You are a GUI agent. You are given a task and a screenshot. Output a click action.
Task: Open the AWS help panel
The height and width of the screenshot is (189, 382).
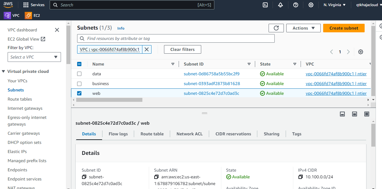coord(295,5)
